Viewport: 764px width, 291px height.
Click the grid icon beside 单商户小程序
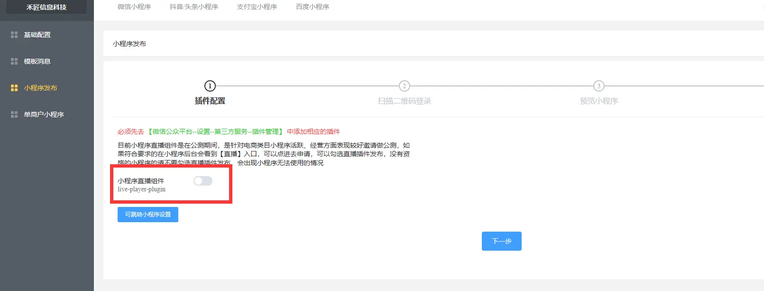pyautogui.click(x=14, y=114)
